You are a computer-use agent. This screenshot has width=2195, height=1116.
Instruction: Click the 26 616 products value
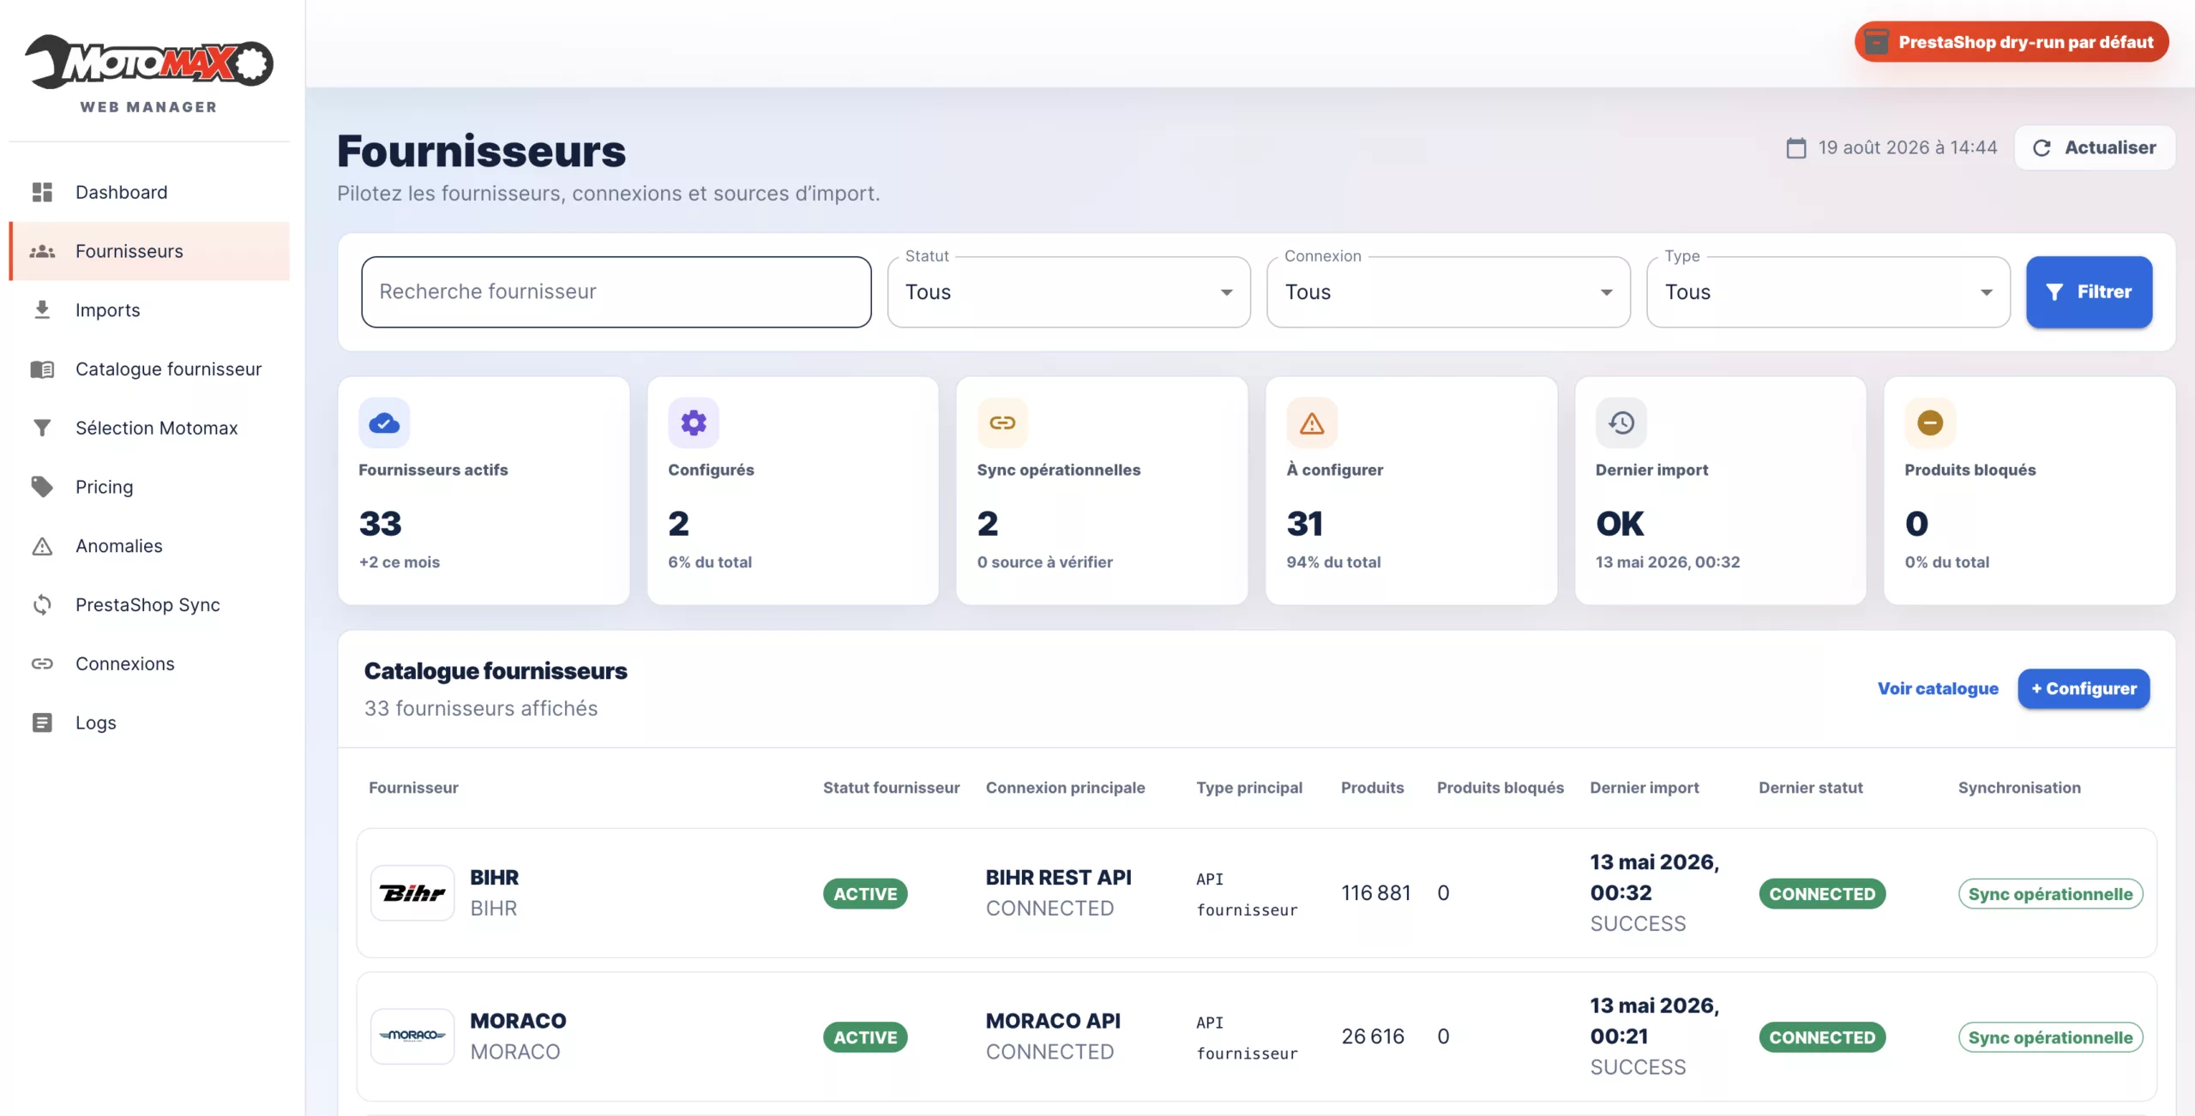[x=1373, y=1036]
